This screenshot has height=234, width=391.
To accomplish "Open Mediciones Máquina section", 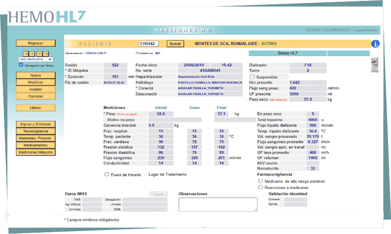I will pyautogui.click(x=36, y=152).
